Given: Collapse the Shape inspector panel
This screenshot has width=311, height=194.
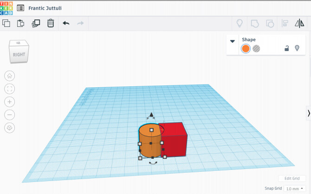Looking at the screenshot, I should click(x=233, y=41).
